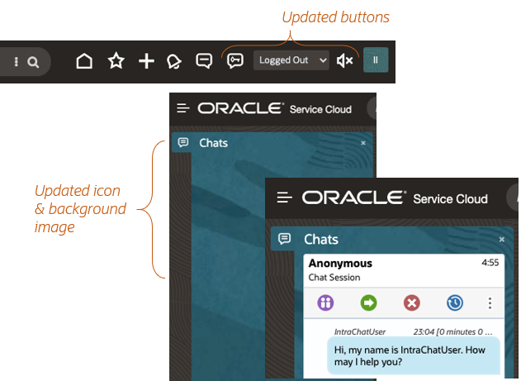Click the IntraChatUser greeting message bubble

pos(414,355)
